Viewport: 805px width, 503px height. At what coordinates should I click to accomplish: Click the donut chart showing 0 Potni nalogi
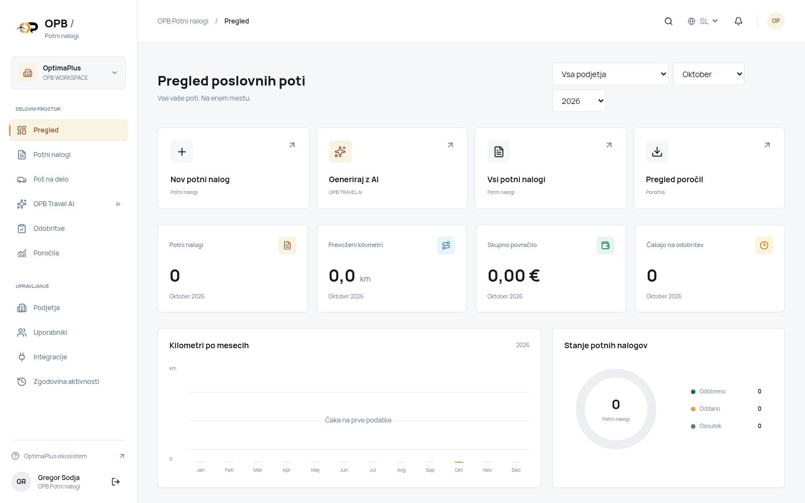[x=616, y=409]
